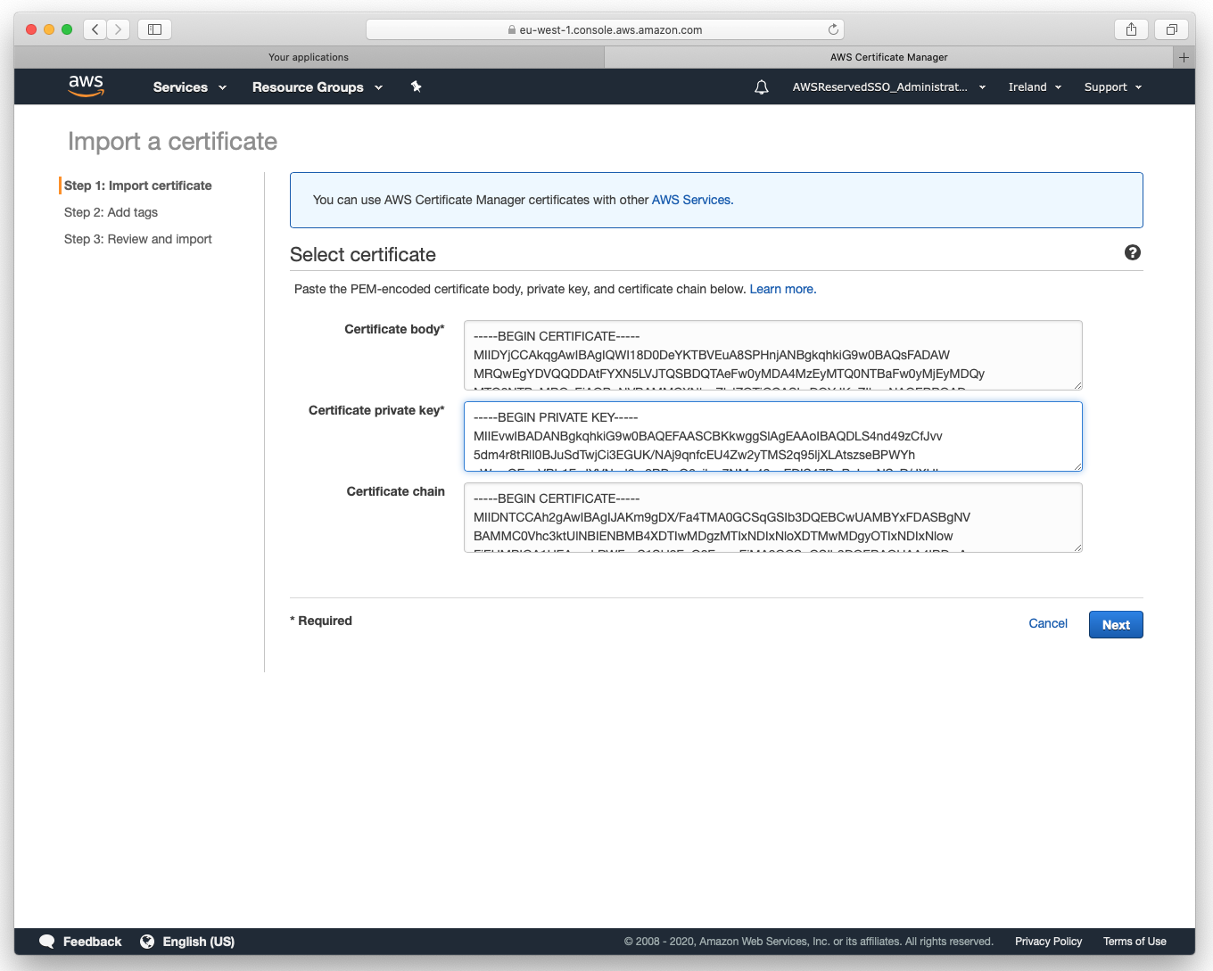Focus the Certificate body text area
This screenshot has height=971, width=1213.
pyautogui.click(x=773, y=355)
